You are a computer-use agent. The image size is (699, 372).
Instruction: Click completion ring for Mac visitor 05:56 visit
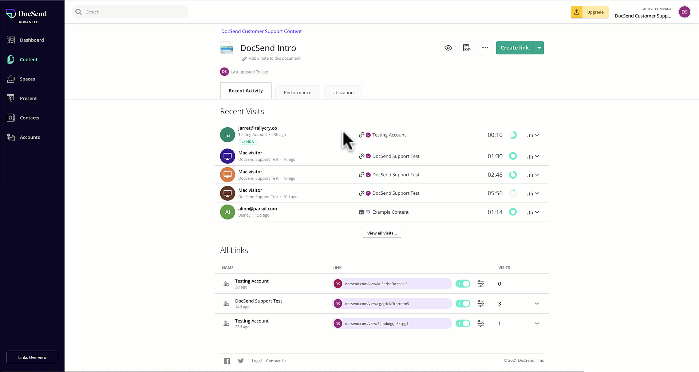[x=513, y=193]
